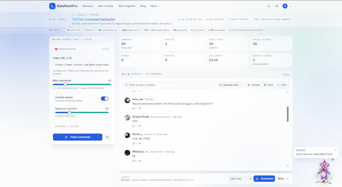
Task: Click the '5/10' comment text
Action: point(135,122)
